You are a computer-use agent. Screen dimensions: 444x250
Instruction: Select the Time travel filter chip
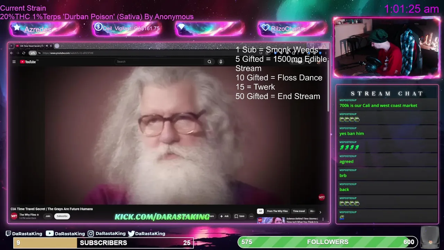coord(299,211)
